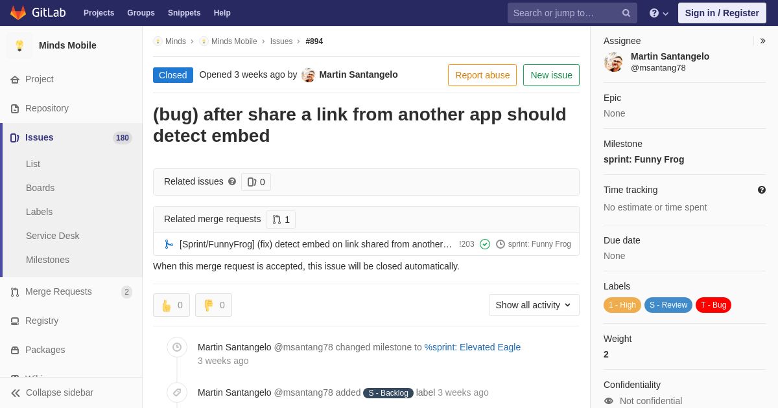Click the green pipeline passed check icon
Image resolution: width=778 pixels, height=408 pixels.
[x=485, y=244]
